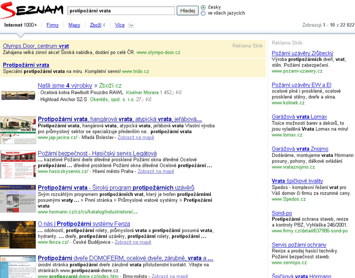Open the Více tab

[x=120, y=25]
